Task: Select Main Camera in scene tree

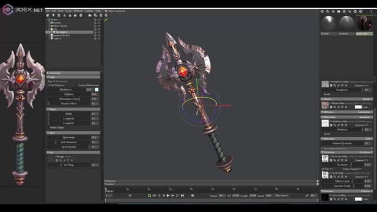Action: pyautogui.click(x=60, y=26)
